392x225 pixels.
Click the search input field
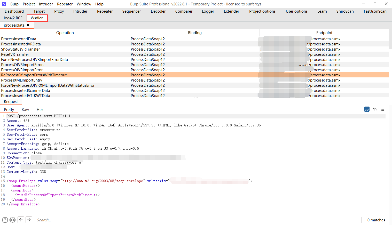(x=198, y=220)
